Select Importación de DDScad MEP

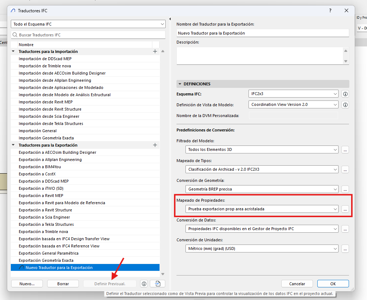click(85, 59)
